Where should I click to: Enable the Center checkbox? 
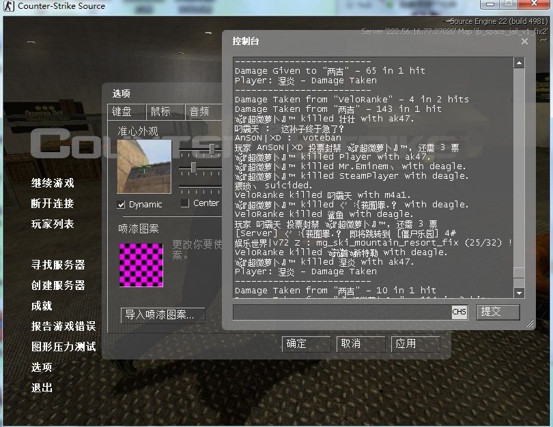pos(185,203)
